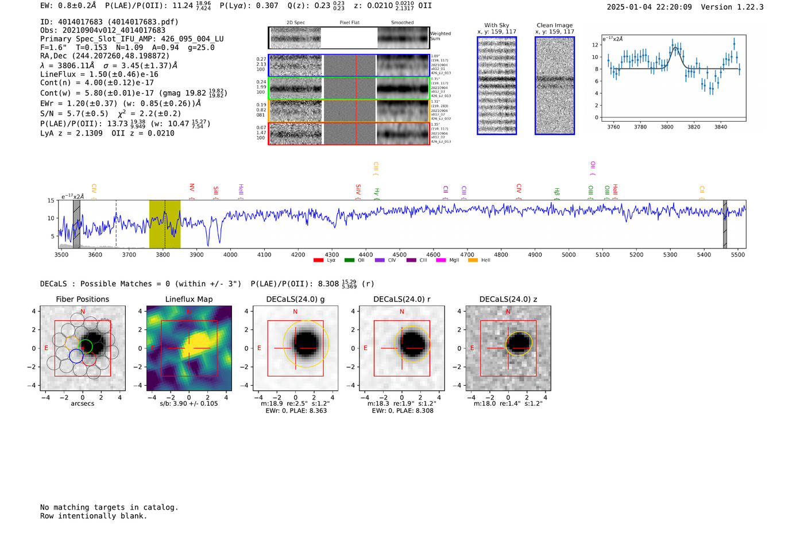Click the 'Pixel Flat' column header
Screen dimensions: 804x547
click(349, 23)
